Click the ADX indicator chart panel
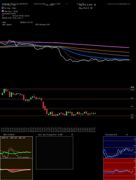 pyautogui.click(x=16, y=147)
